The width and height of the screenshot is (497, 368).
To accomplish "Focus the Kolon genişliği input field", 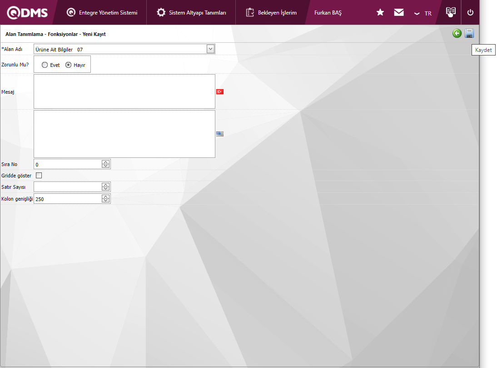I will click(x=68, y=199).
